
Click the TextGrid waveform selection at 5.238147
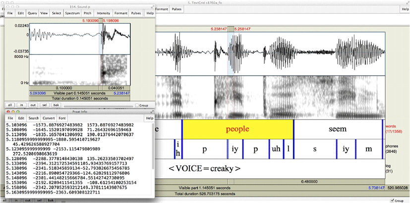coord(231,54)
